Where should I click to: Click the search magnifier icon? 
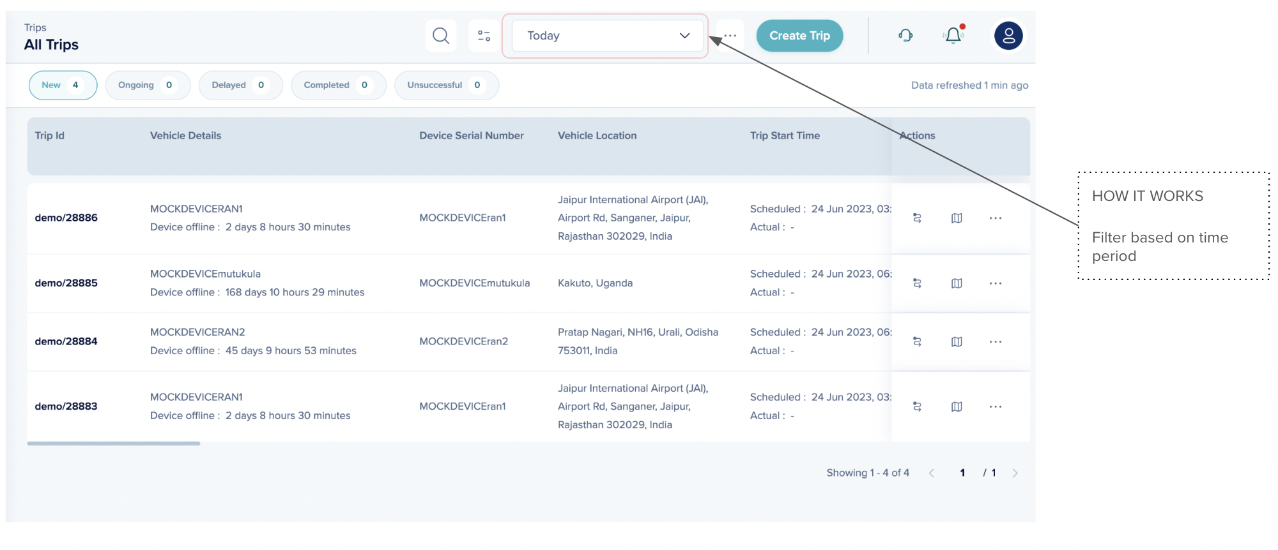point(440,36)
